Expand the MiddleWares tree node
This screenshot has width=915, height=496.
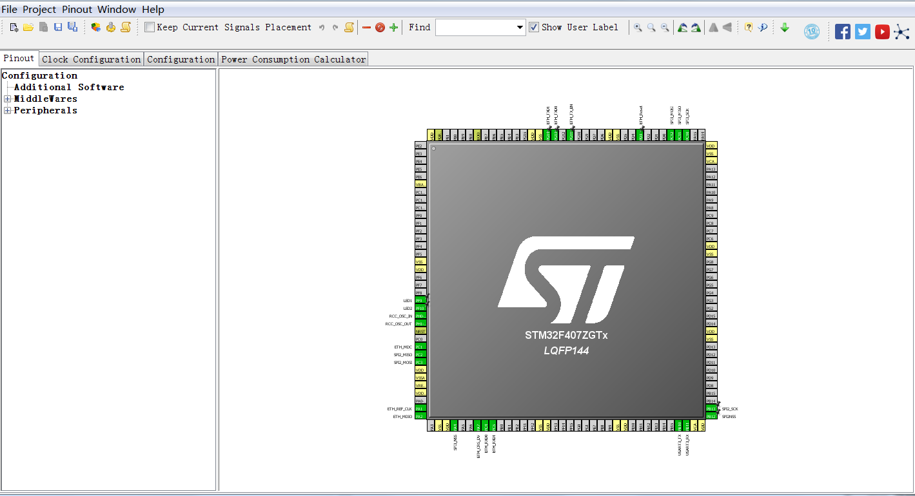[x=6, y=99]
